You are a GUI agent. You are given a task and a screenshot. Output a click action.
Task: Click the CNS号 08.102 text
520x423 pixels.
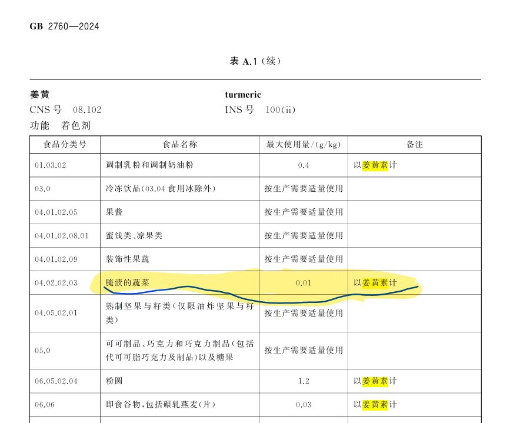tap(65, 110)
